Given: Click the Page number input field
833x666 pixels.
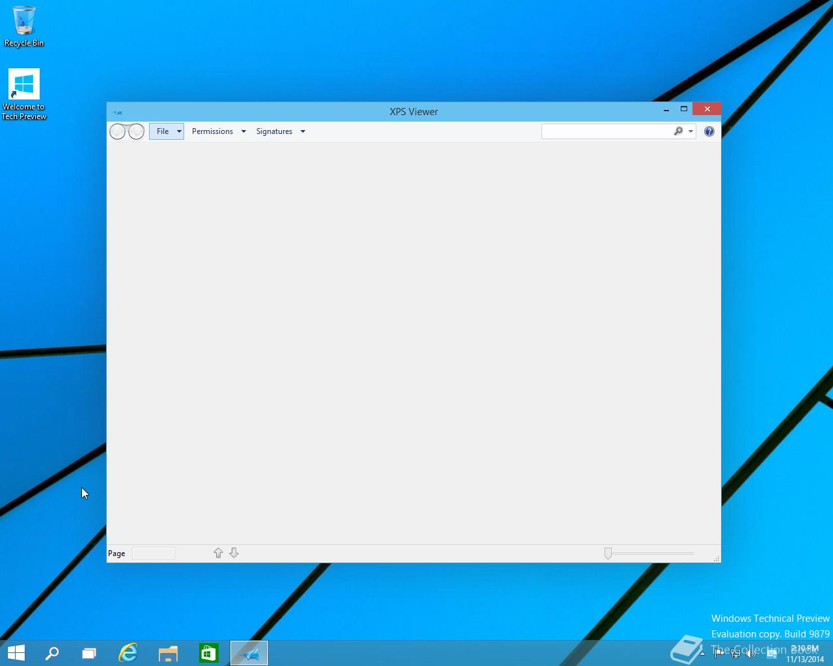Looking at the screenshot, I should (x=154, y=553).
